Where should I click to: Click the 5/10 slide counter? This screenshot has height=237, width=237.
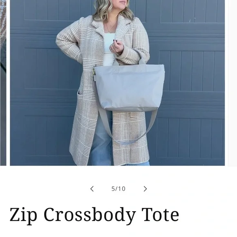(x=118, y=189)
